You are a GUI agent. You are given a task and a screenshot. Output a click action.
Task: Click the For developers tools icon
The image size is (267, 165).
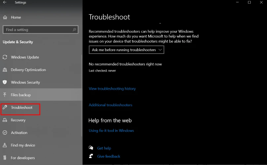5,158
